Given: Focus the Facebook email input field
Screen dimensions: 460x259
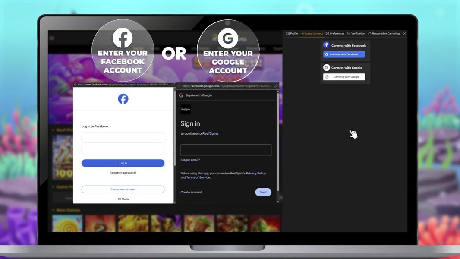Looking at the screenshot, I should point(123,137).
